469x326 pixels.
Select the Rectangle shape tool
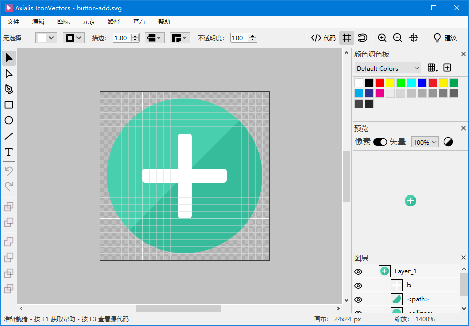tap(9, 105)
